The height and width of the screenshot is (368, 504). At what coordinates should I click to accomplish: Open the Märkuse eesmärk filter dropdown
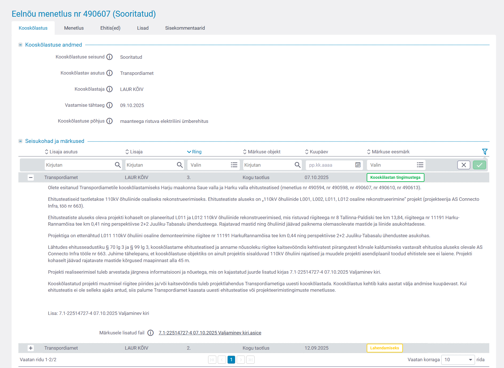pyautogui.click(x=420, y=165)
